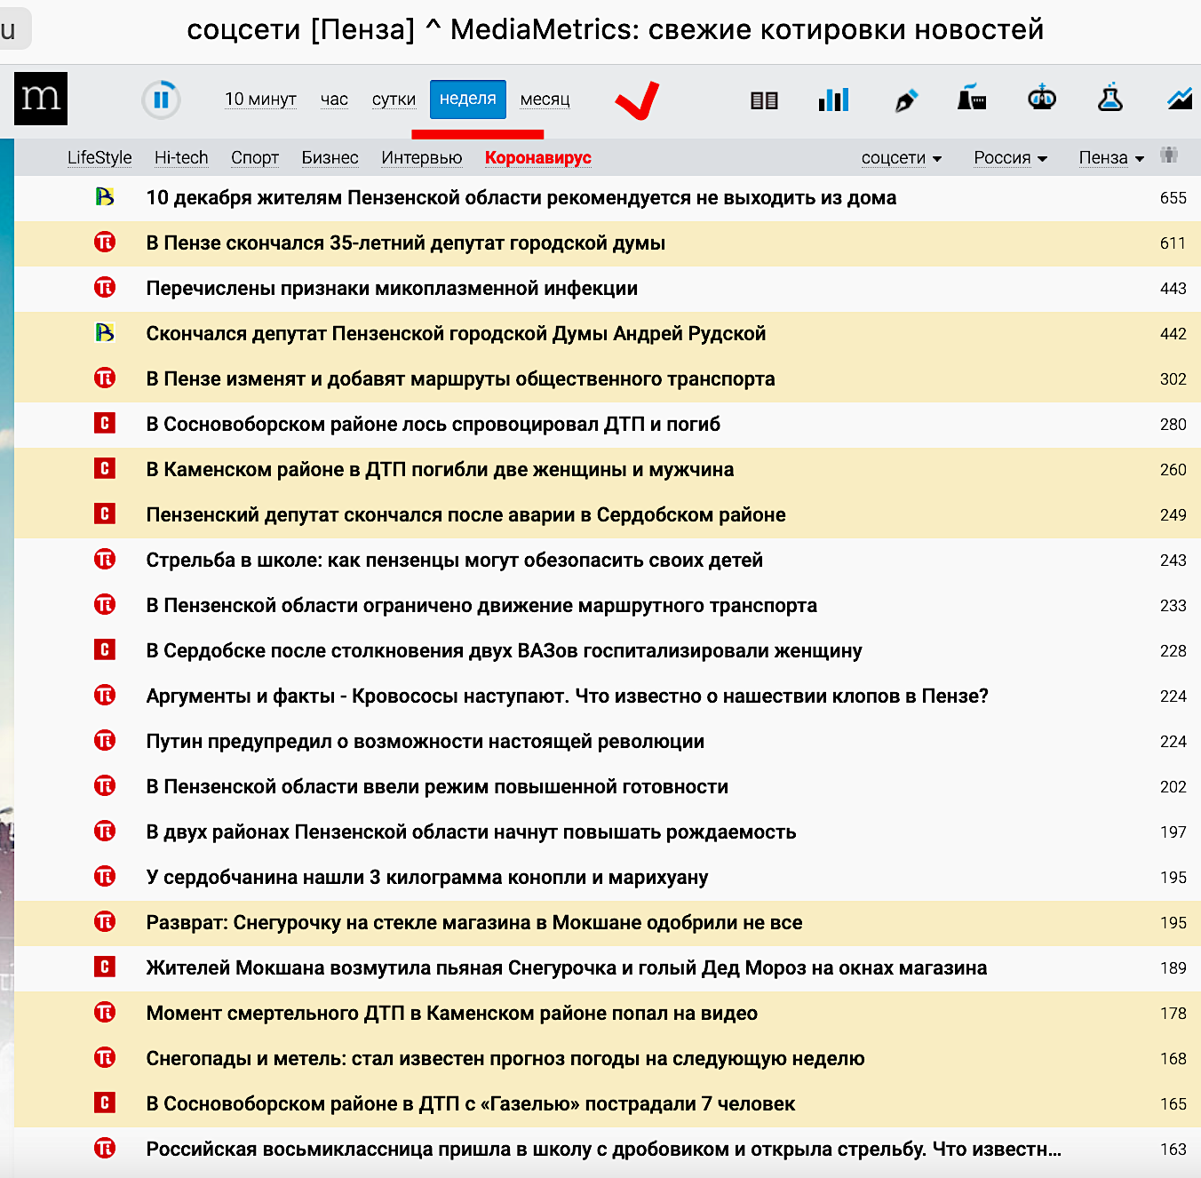Open the two-column news layout icon
1201x1178 pixels.
click(764, 100)
